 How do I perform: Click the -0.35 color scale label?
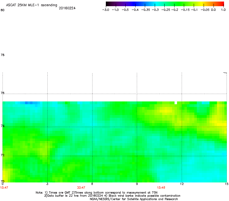click(145, 10)
